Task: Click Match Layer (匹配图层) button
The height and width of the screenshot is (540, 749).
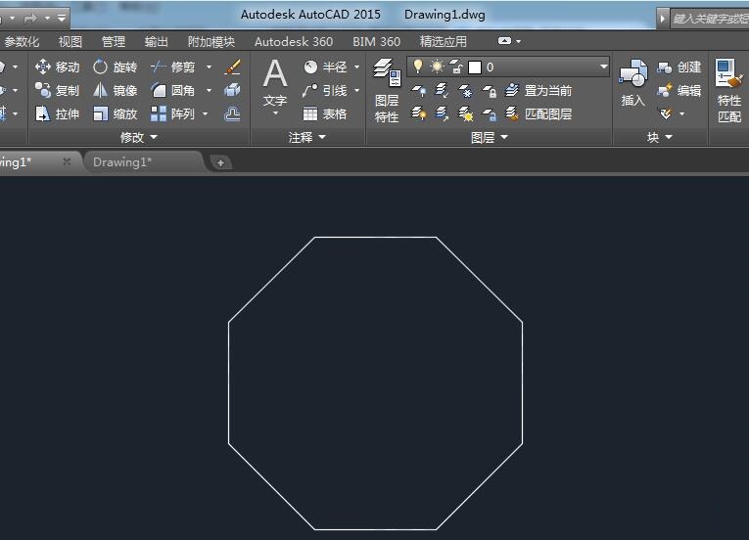Action: (x=538, y=113)
